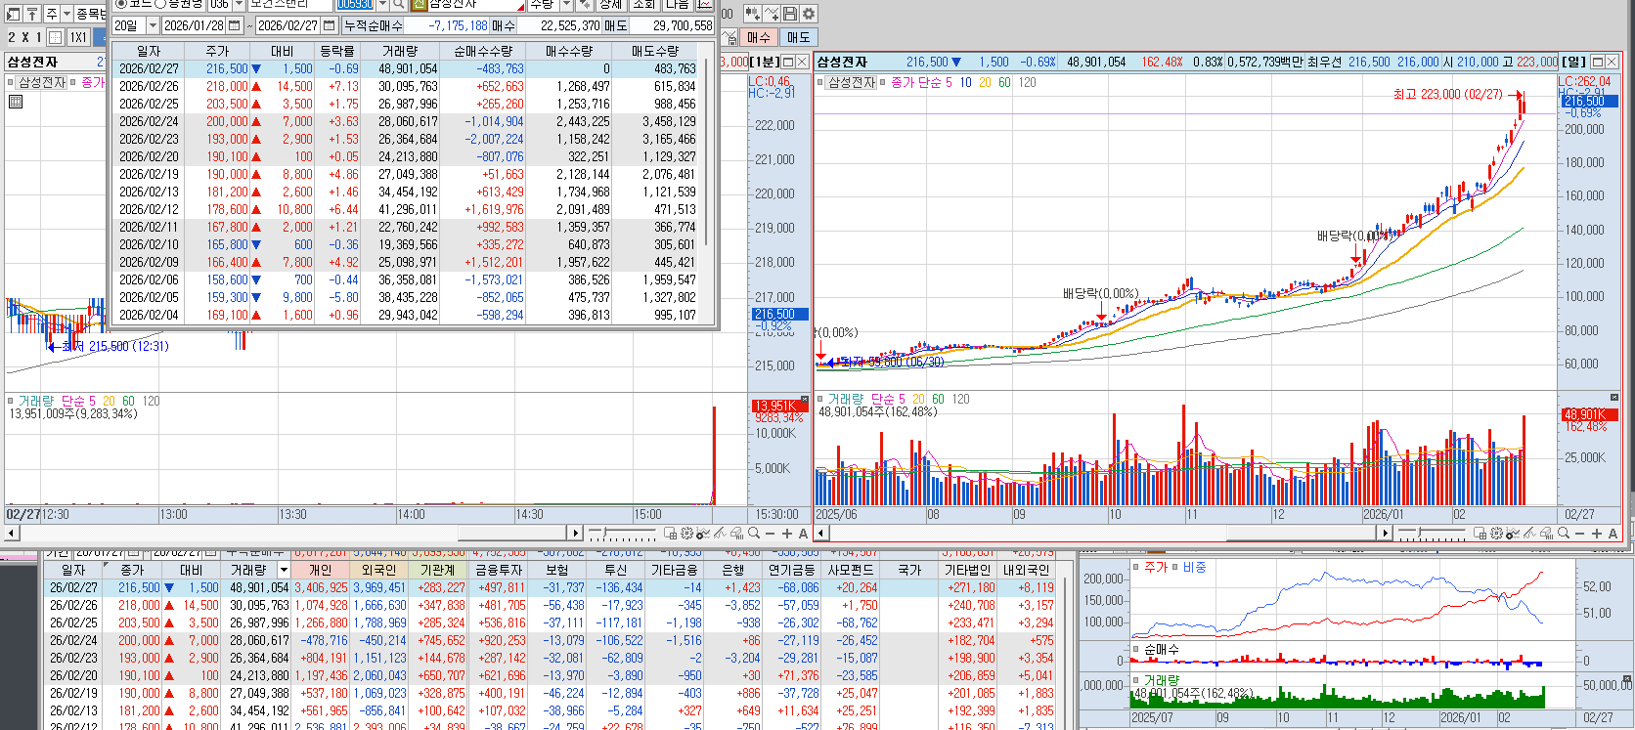
Task: Toggle the 거래량 indicator marker on daily chart
Action: coord(821,399)
